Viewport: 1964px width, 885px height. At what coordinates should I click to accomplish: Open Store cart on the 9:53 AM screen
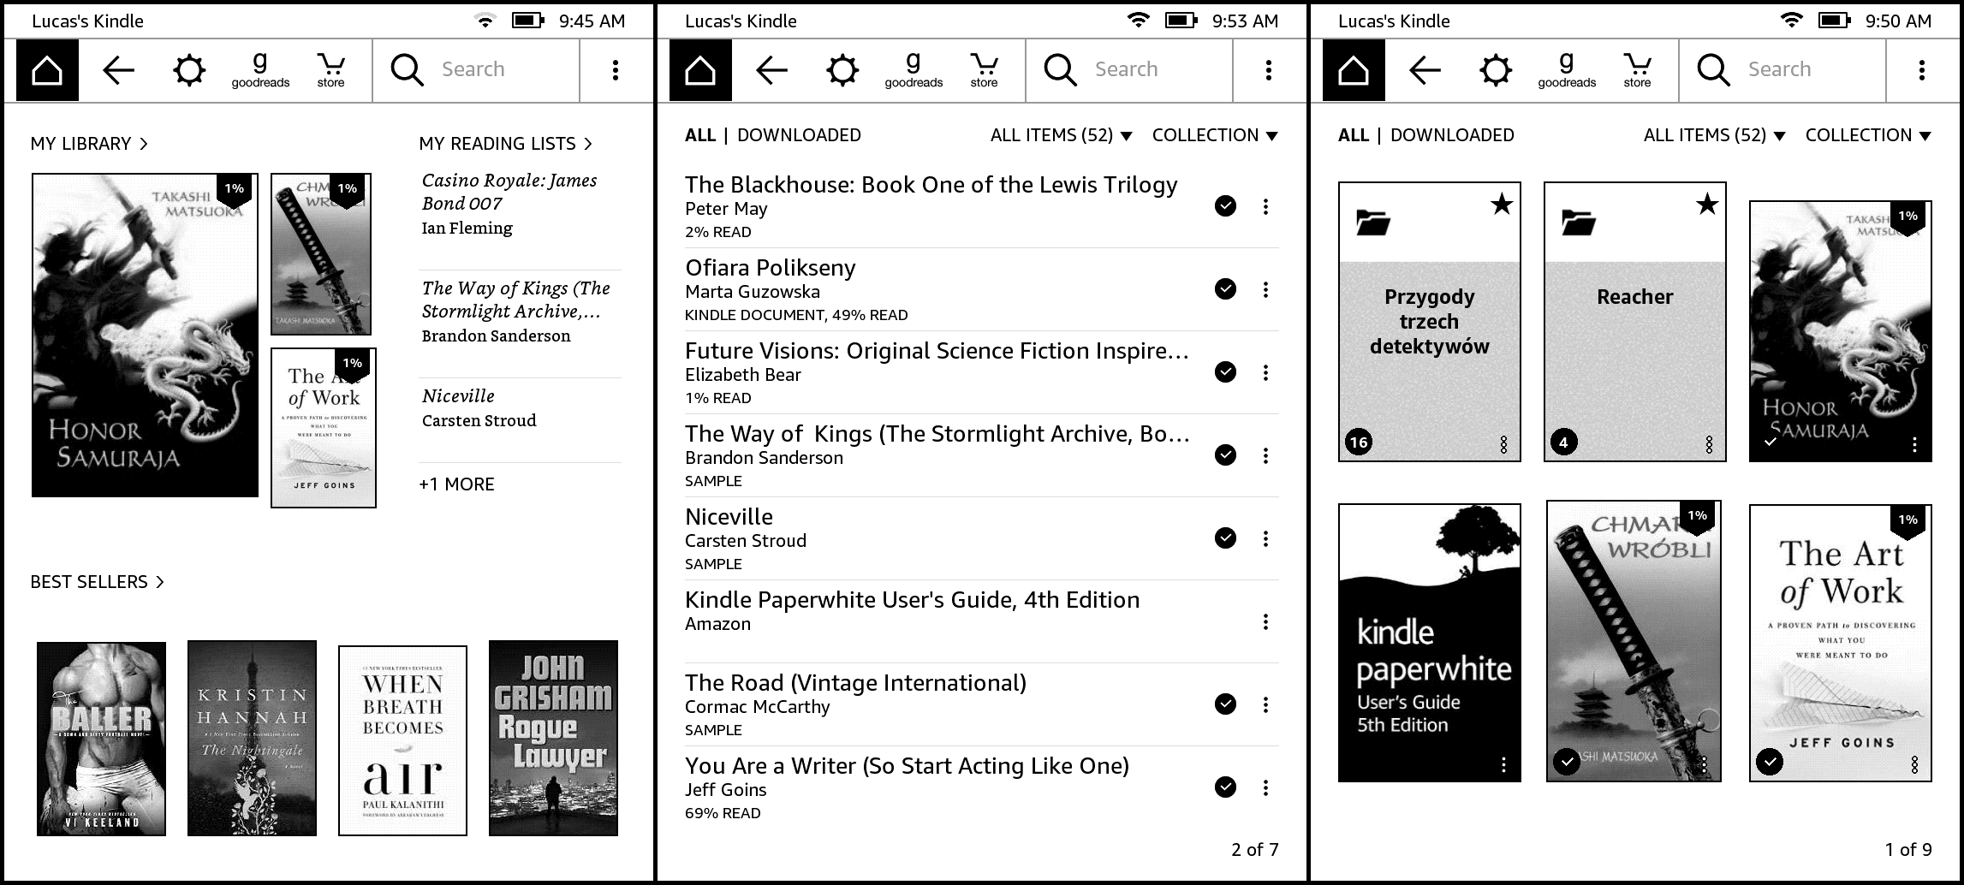point(984,70)
